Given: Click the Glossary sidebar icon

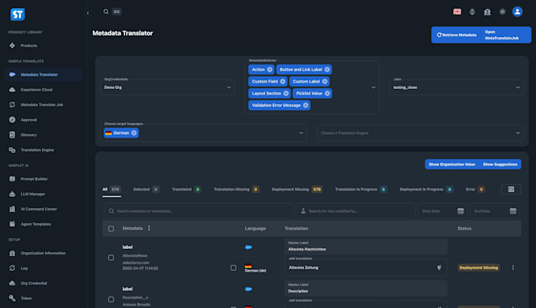Looking at the screenshot, I should [x=13, y=135].
